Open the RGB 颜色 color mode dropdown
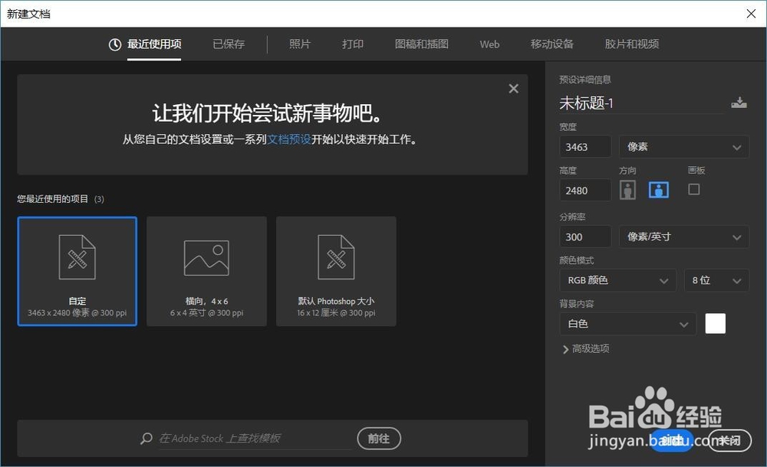 pos(617,280)
